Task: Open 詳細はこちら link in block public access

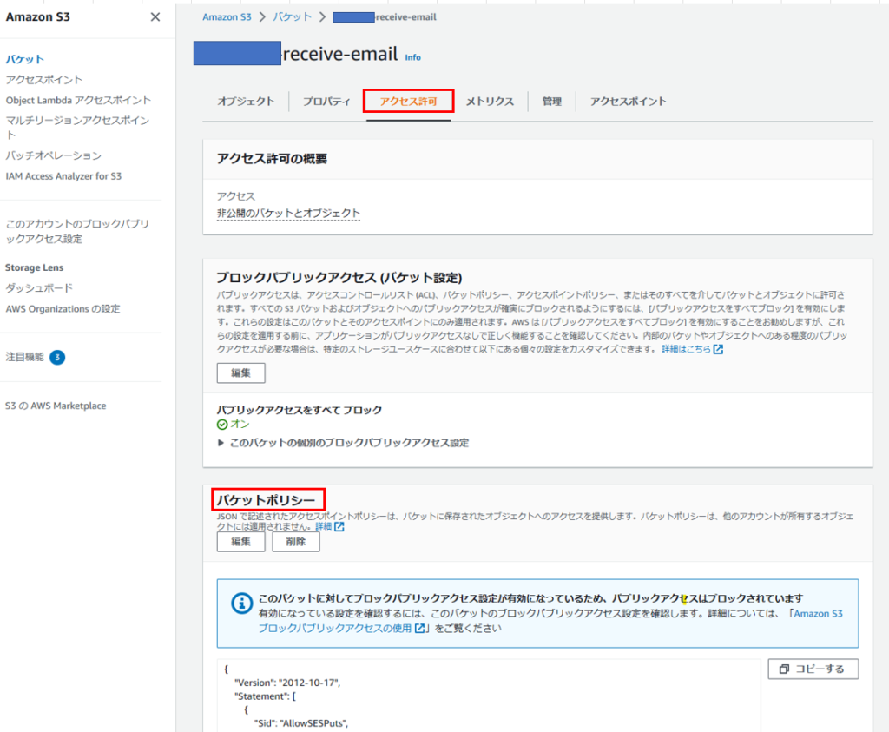Action: coord(686,349)
